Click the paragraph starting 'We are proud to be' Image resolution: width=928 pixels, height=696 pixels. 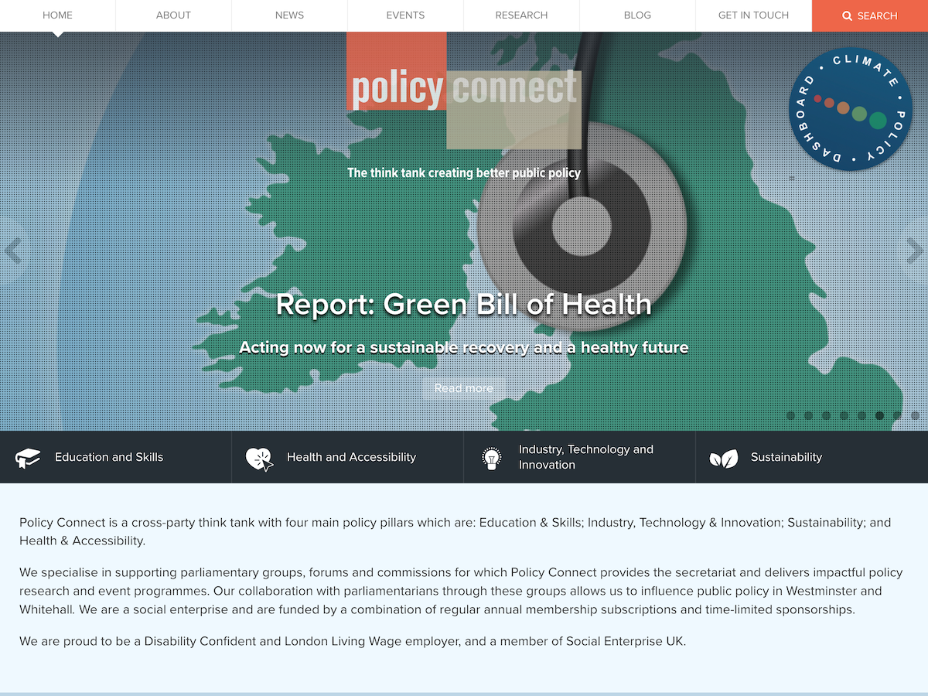(x=353, y=641)
